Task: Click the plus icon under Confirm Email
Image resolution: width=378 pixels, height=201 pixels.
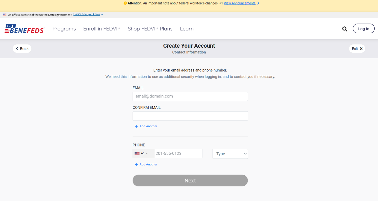Action: click(x=136, y=126)
